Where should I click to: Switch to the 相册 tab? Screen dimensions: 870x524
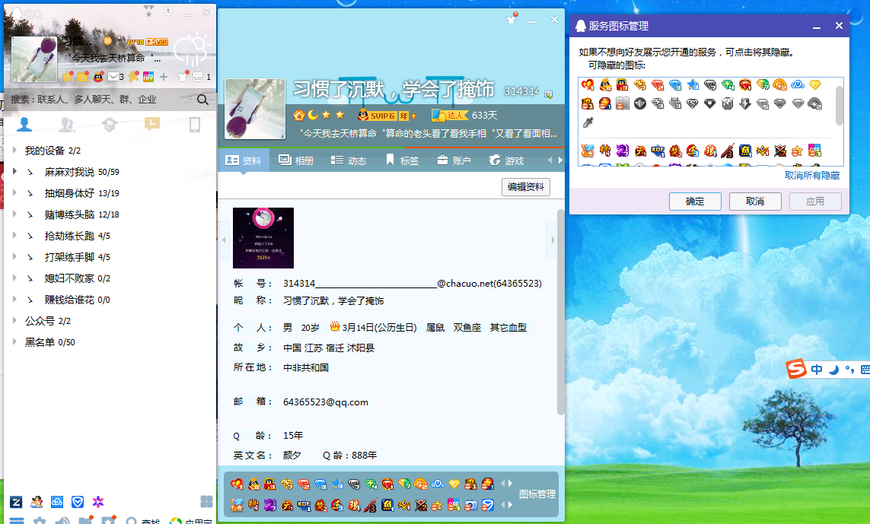click(x=296, y=160)
